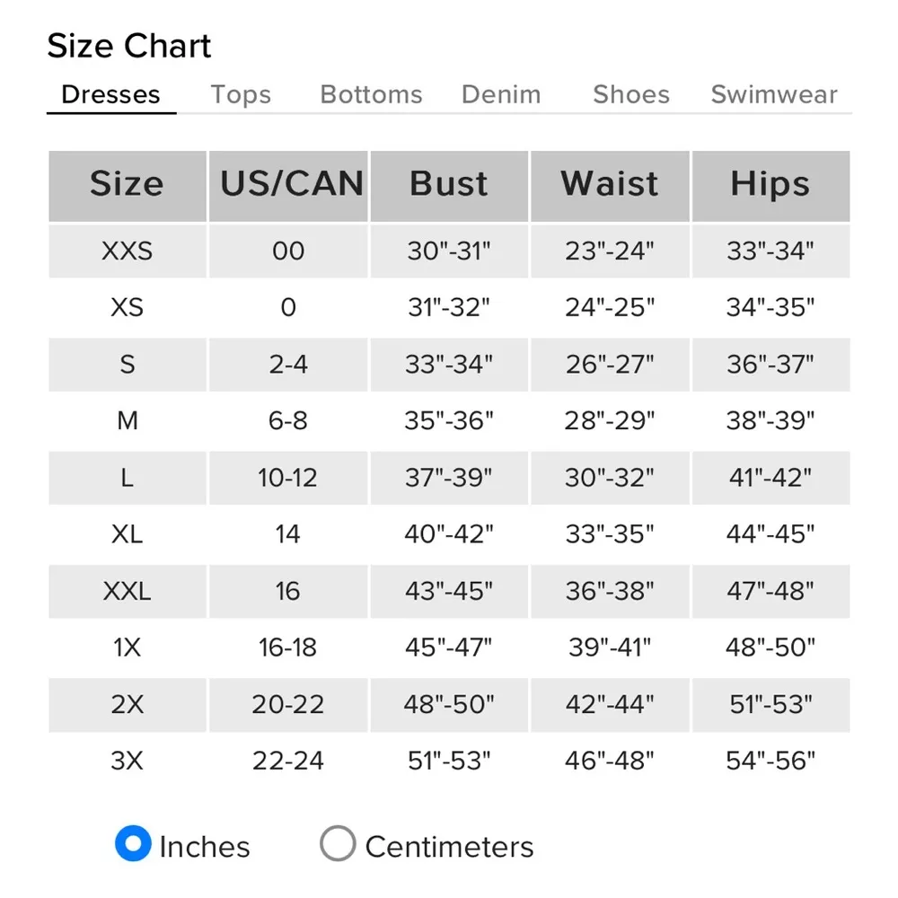Switch to the Tops tab

pos(241,95)
